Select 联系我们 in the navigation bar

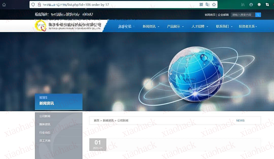tap(222, 26)
